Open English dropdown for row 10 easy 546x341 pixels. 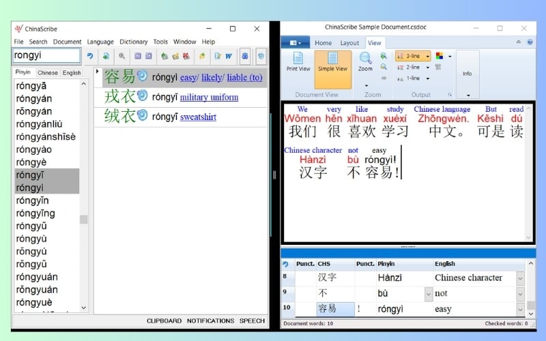pos(520,309)
